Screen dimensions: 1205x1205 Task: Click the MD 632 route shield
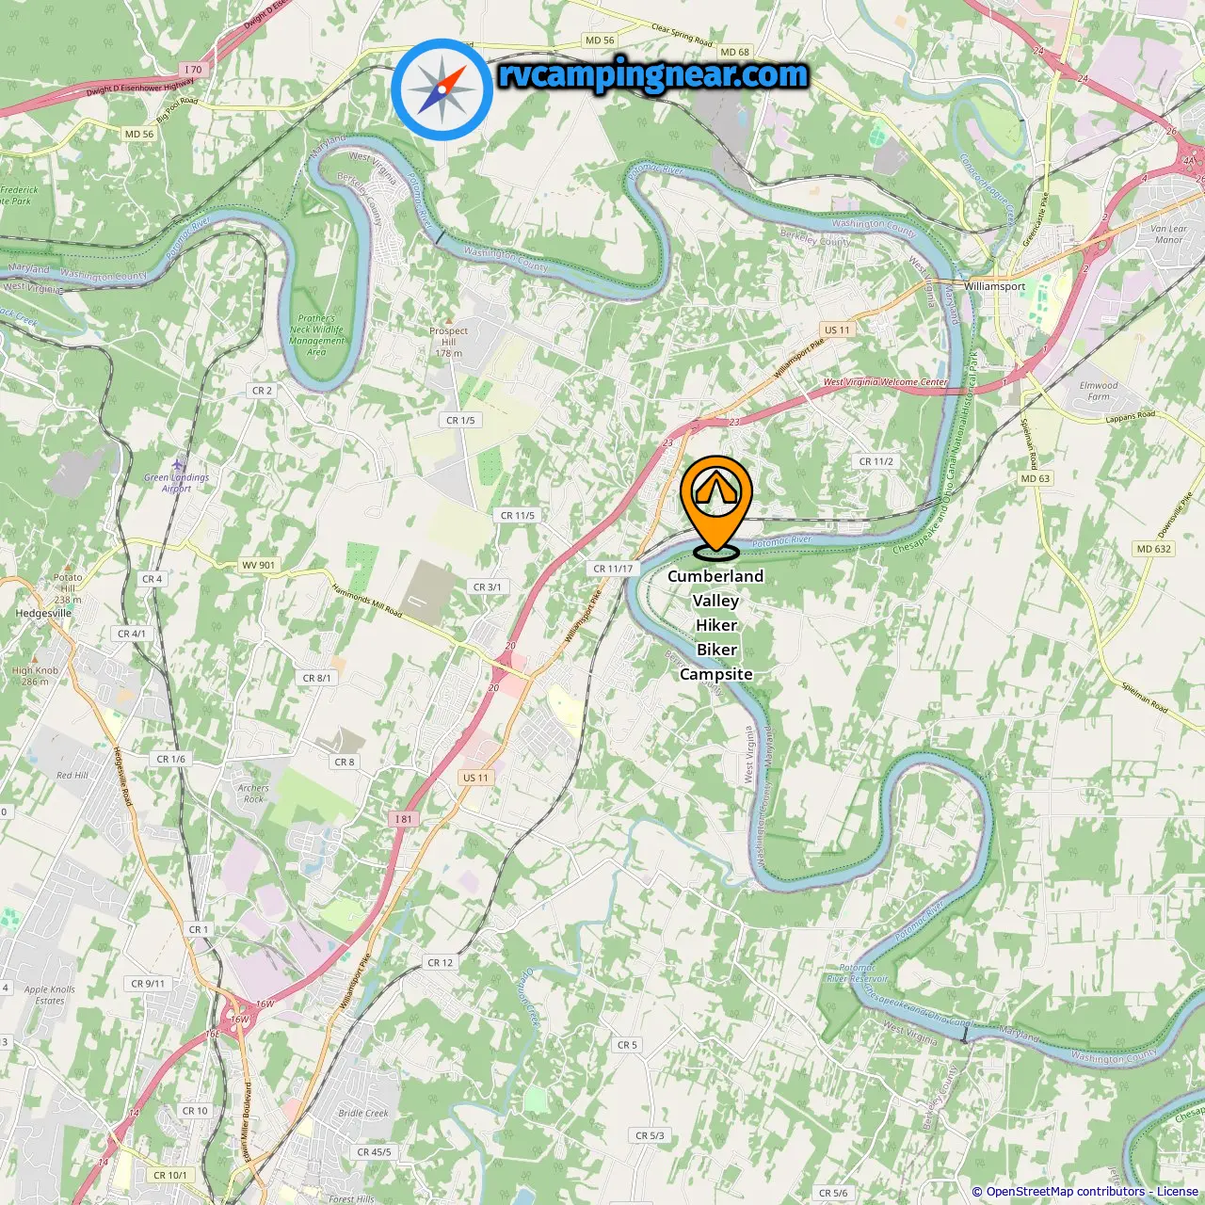1154,549
